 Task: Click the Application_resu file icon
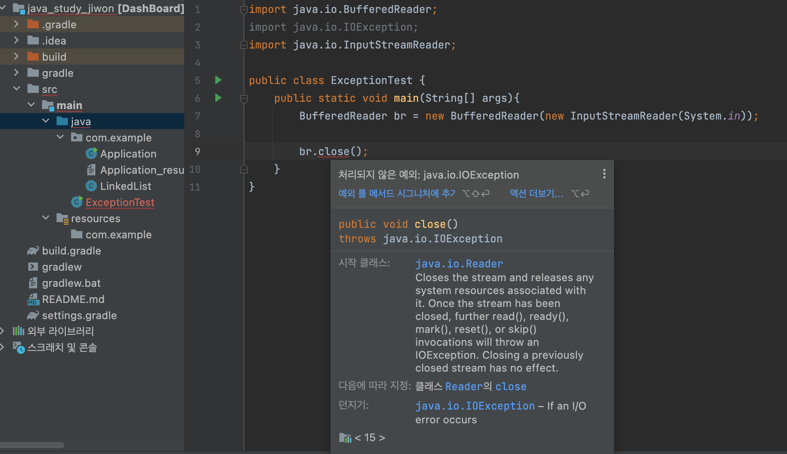coord(91,170)
